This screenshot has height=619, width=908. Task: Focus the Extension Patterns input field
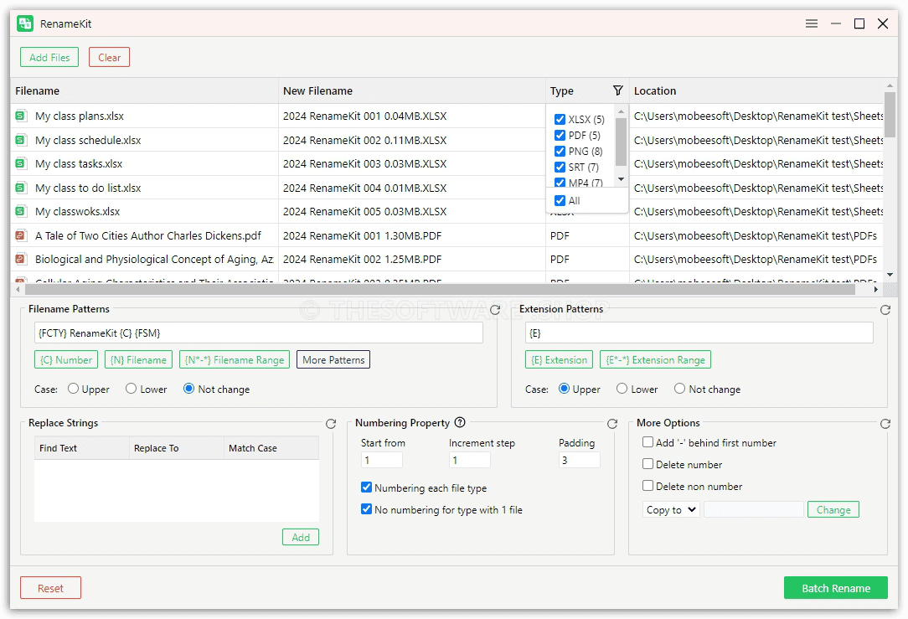coord(699,333)
